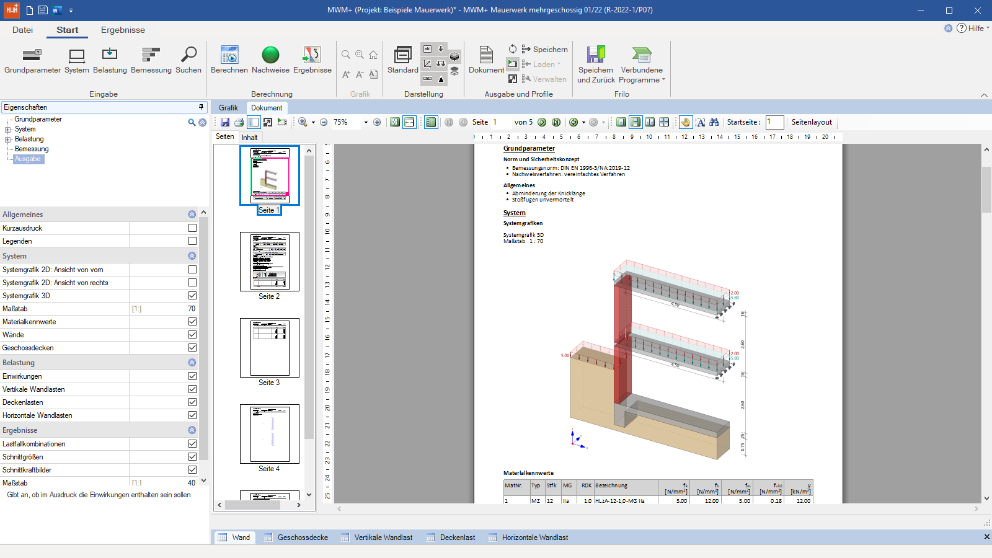
Task: Open the Grundparameter ribbon tool
Action: click(x=32, y=60)
